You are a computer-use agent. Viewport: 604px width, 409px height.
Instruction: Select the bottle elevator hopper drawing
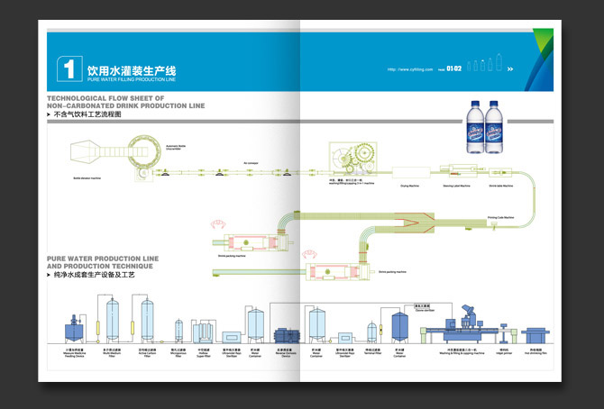[86, 151]
